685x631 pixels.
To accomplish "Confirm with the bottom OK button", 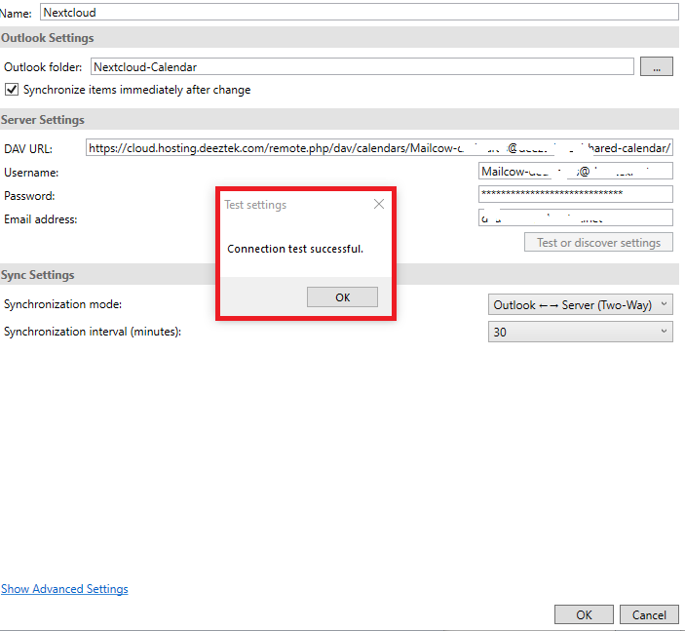I will click(x=584, y=614).
